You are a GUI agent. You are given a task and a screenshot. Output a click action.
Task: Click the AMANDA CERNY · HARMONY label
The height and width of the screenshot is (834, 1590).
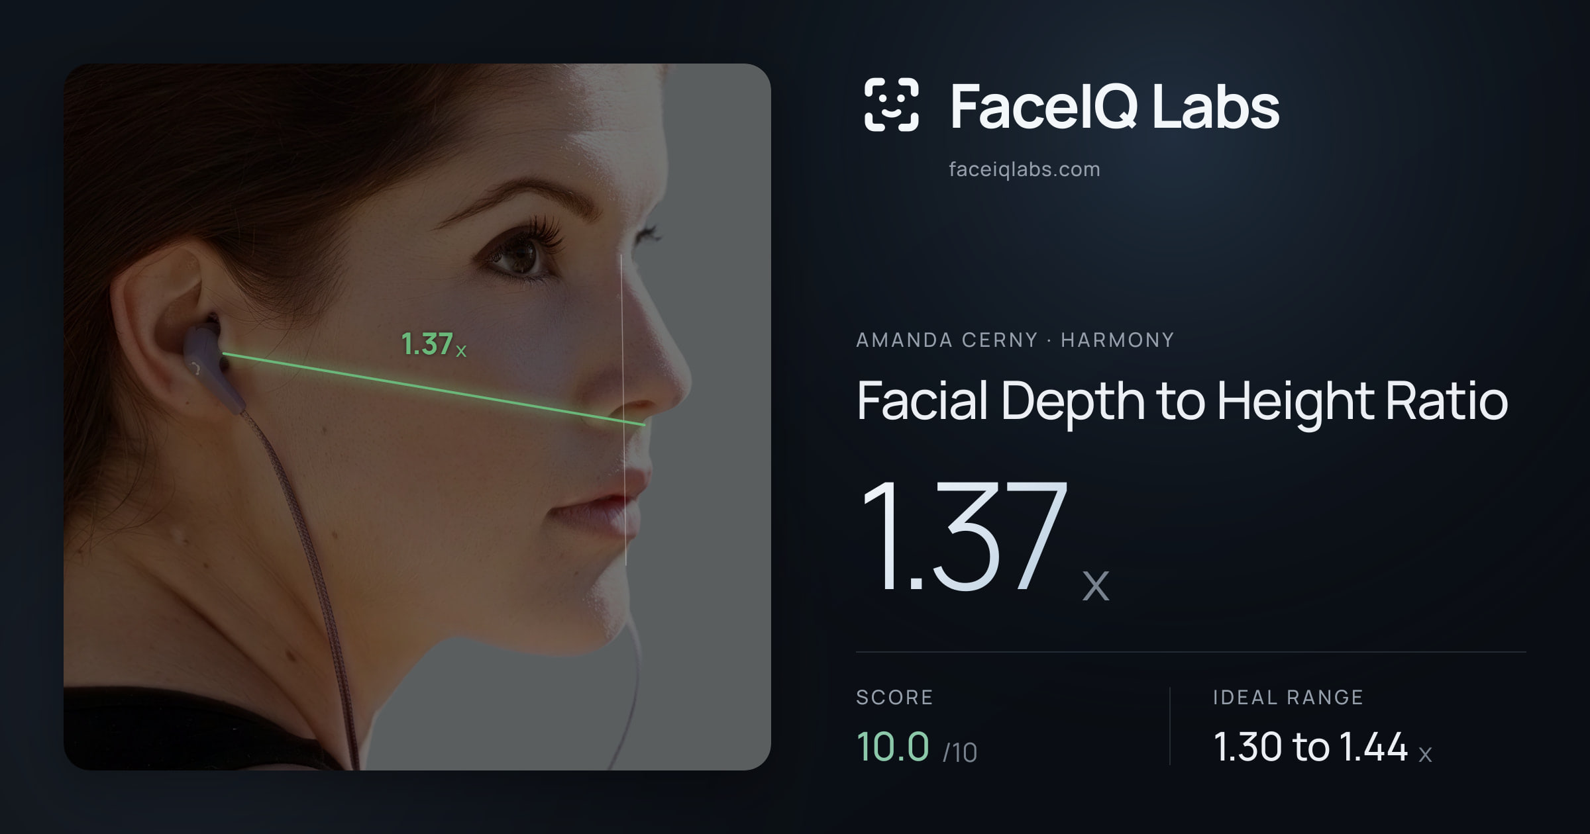[1015, 340]
